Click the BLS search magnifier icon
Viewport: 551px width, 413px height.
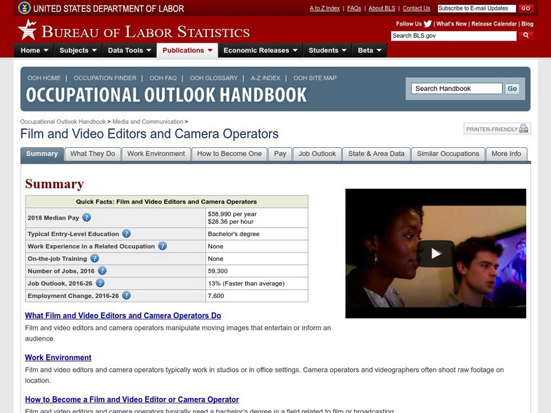coord(526,35)
